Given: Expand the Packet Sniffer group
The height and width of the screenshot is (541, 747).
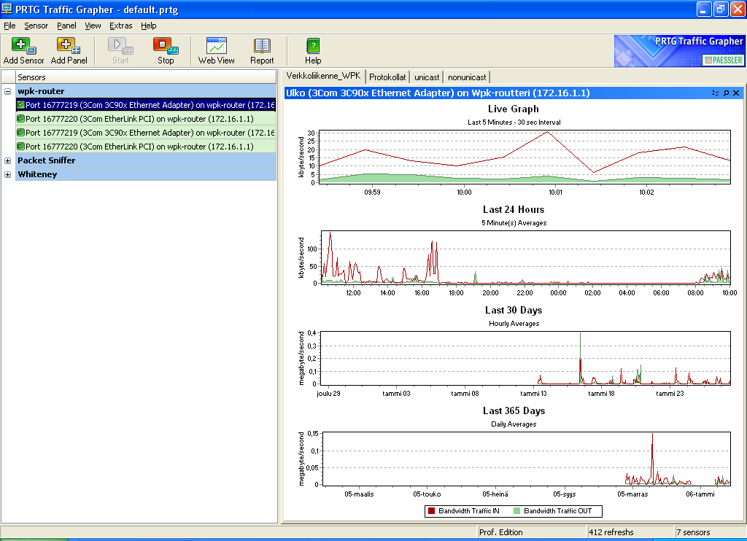Looking at the screenshot, I should [7, 160].
